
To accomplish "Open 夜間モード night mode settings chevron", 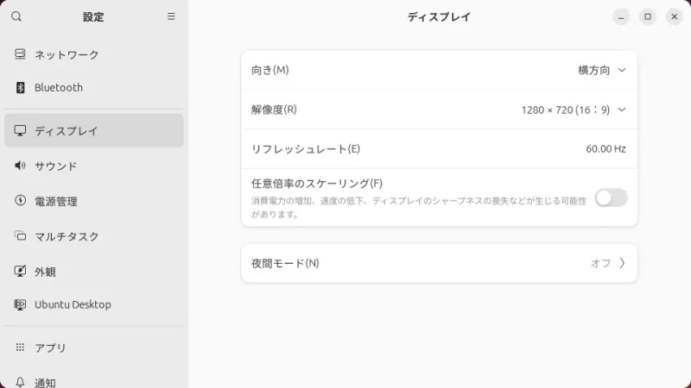I will (x=622, y=263).
